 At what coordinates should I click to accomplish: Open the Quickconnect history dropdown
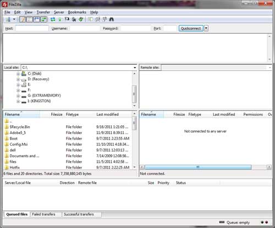(x=206, y=29)
